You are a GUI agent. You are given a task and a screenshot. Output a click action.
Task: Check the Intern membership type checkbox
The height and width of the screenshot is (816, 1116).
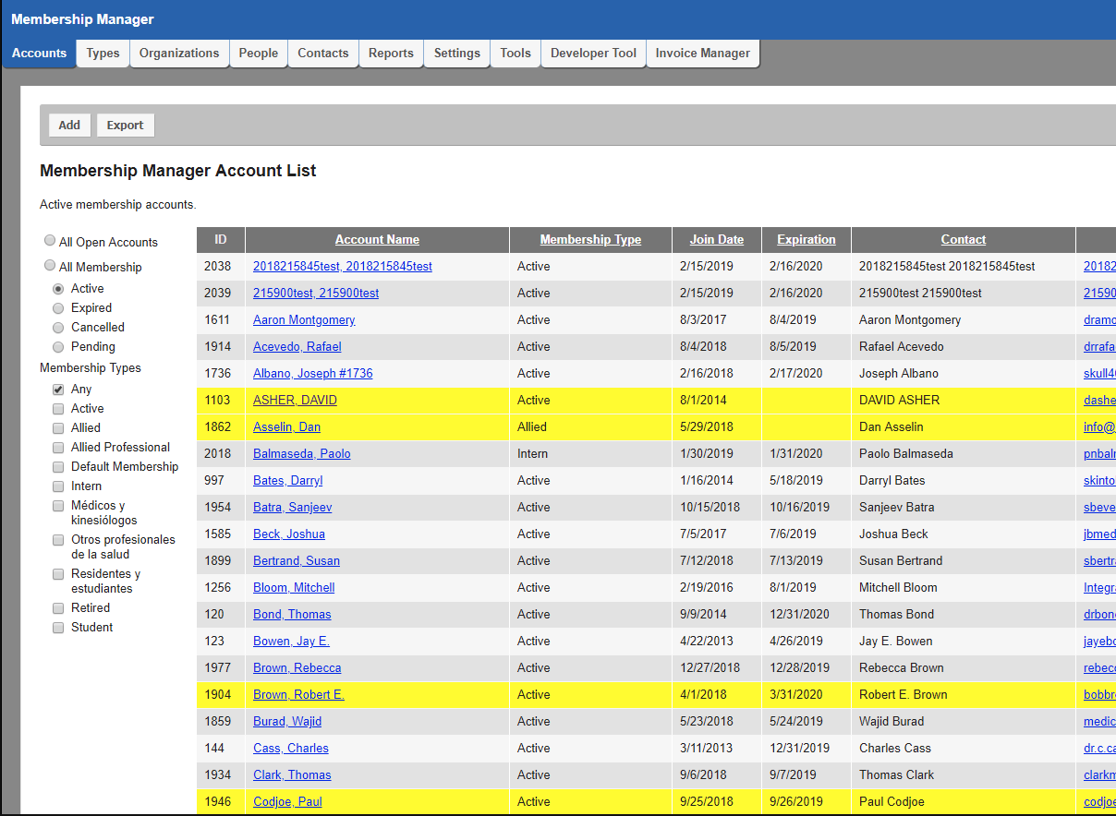58,486
